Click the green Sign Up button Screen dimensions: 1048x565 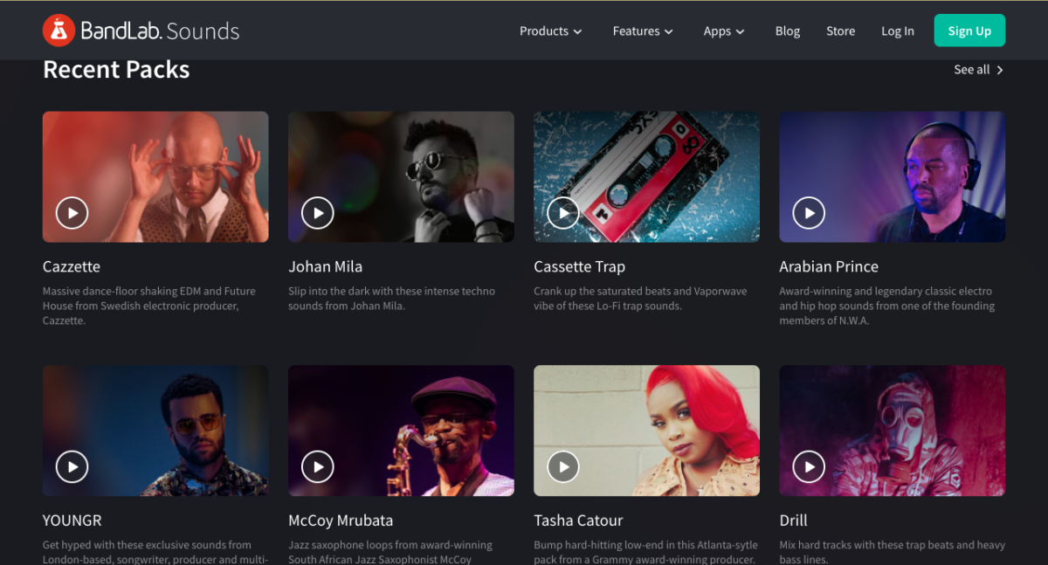(x=969, y=31)
